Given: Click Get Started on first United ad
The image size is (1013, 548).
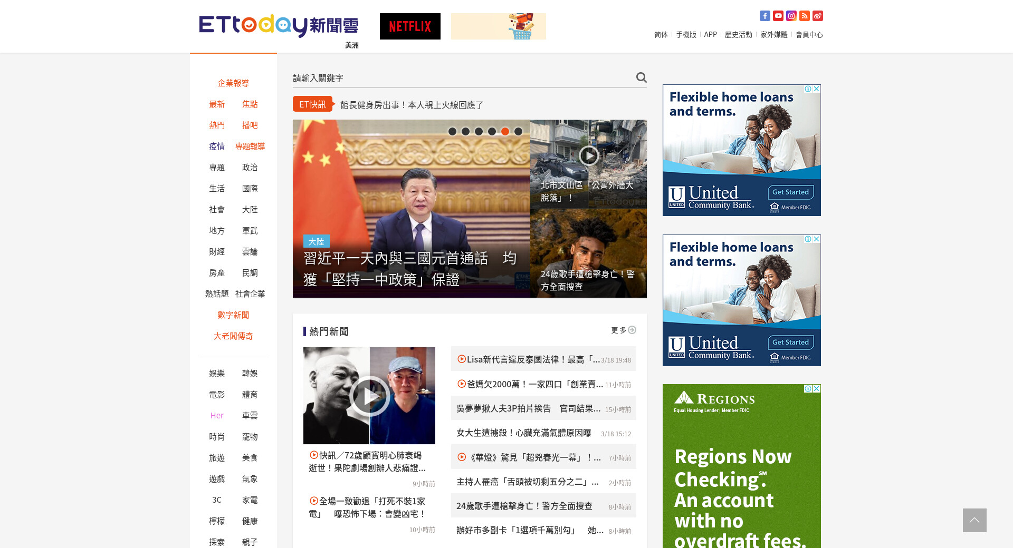Looking at the screenshot, I should (x=790, y=192).
